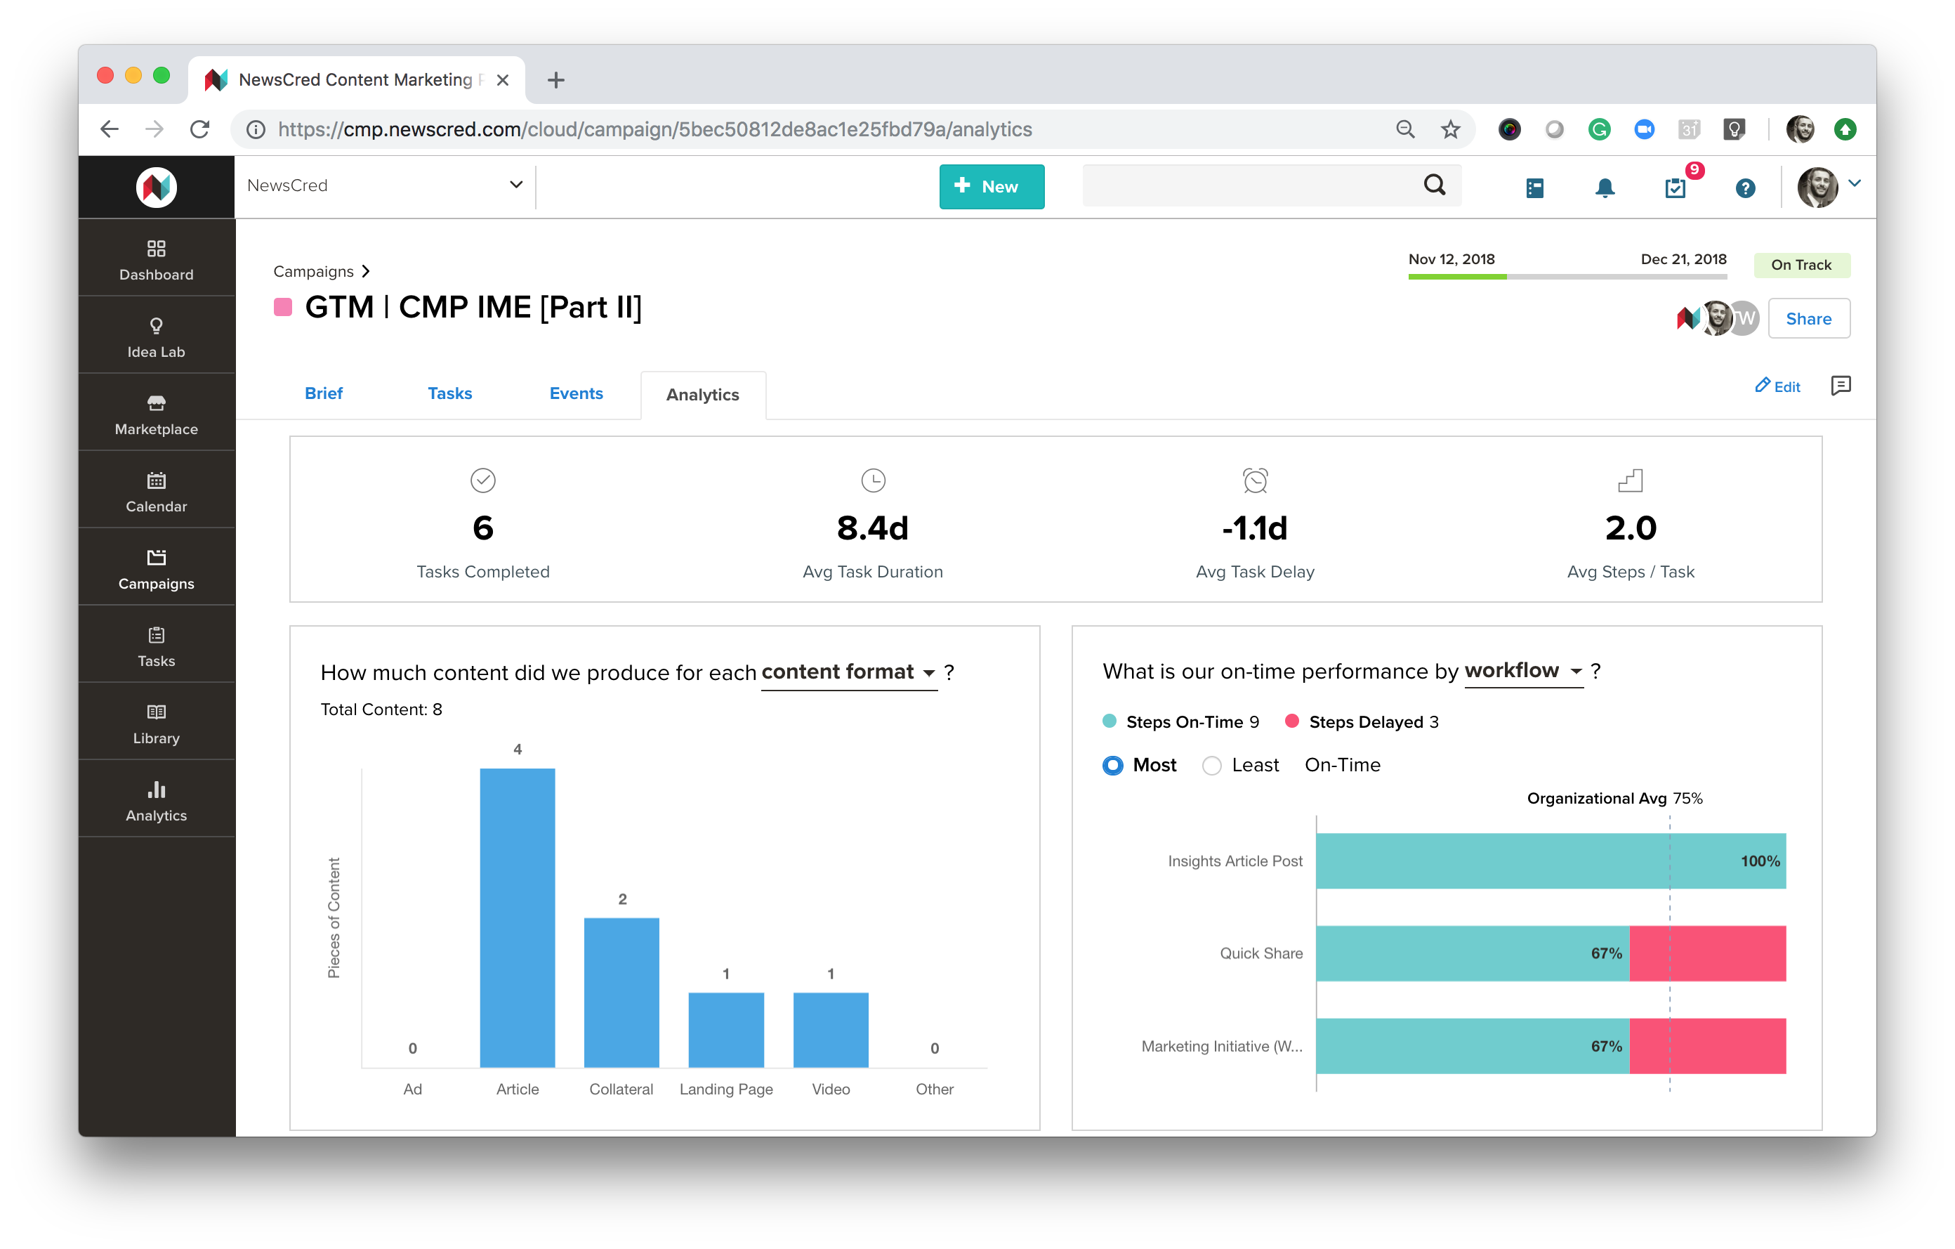Click the Edit link
Image resolution: width=1955 pixels, height=1249 pixels.
tap(1778, 386)
